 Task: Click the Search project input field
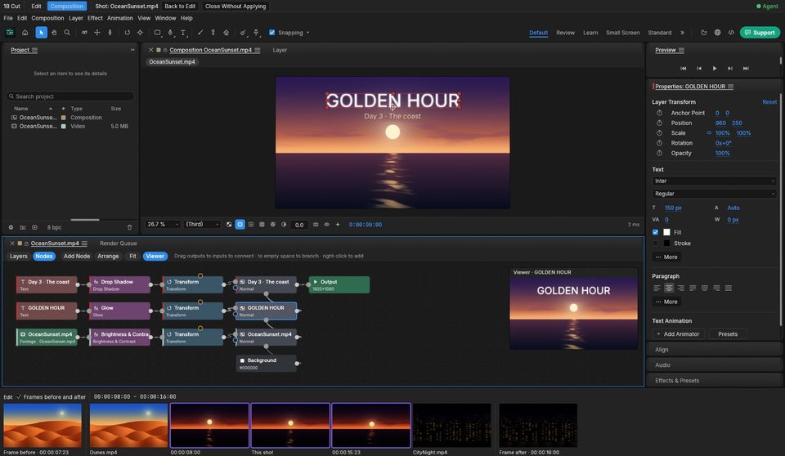point(70,96)
